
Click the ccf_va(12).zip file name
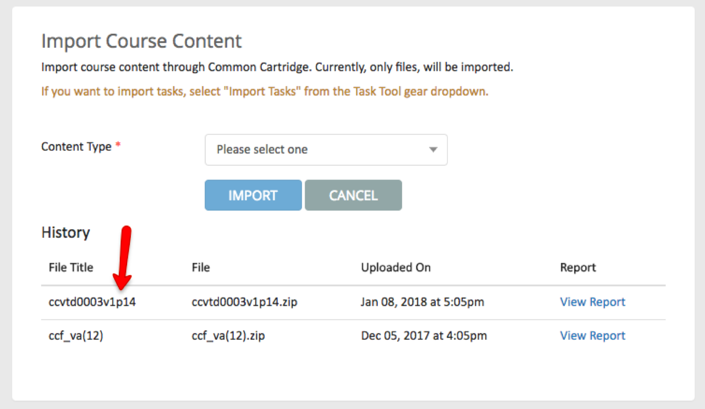point(228,336)
